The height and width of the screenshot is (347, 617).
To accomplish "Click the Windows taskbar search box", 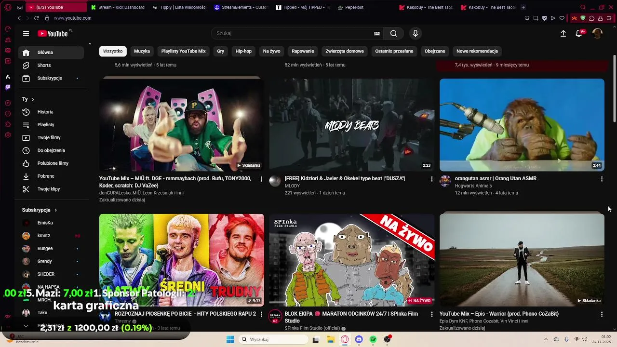I will [274, 339].
